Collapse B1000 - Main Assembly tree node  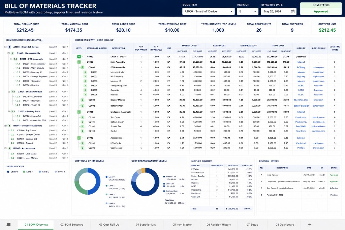point(9,53)
